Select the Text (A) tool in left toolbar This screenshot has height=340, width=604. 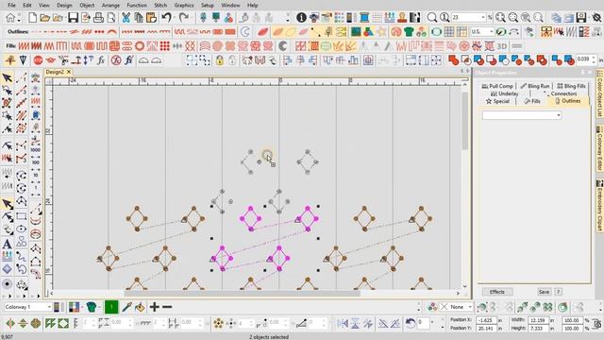coord(7,244)
